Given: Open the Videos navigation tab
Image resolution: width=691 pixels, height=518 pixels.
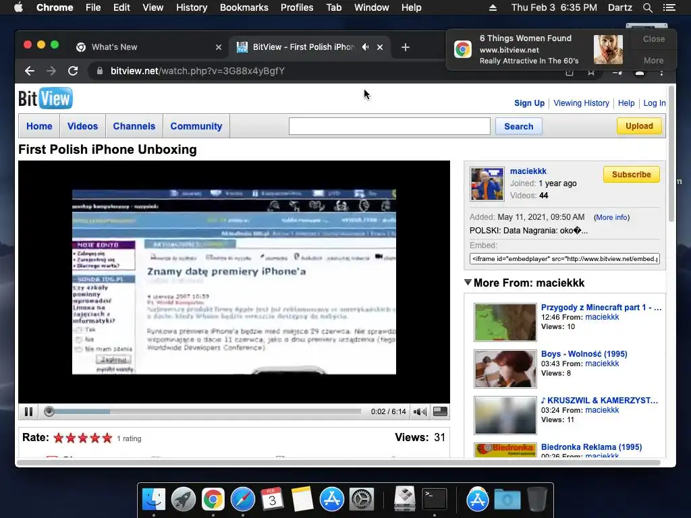Looking at the screenshot, I should (82, 126).
